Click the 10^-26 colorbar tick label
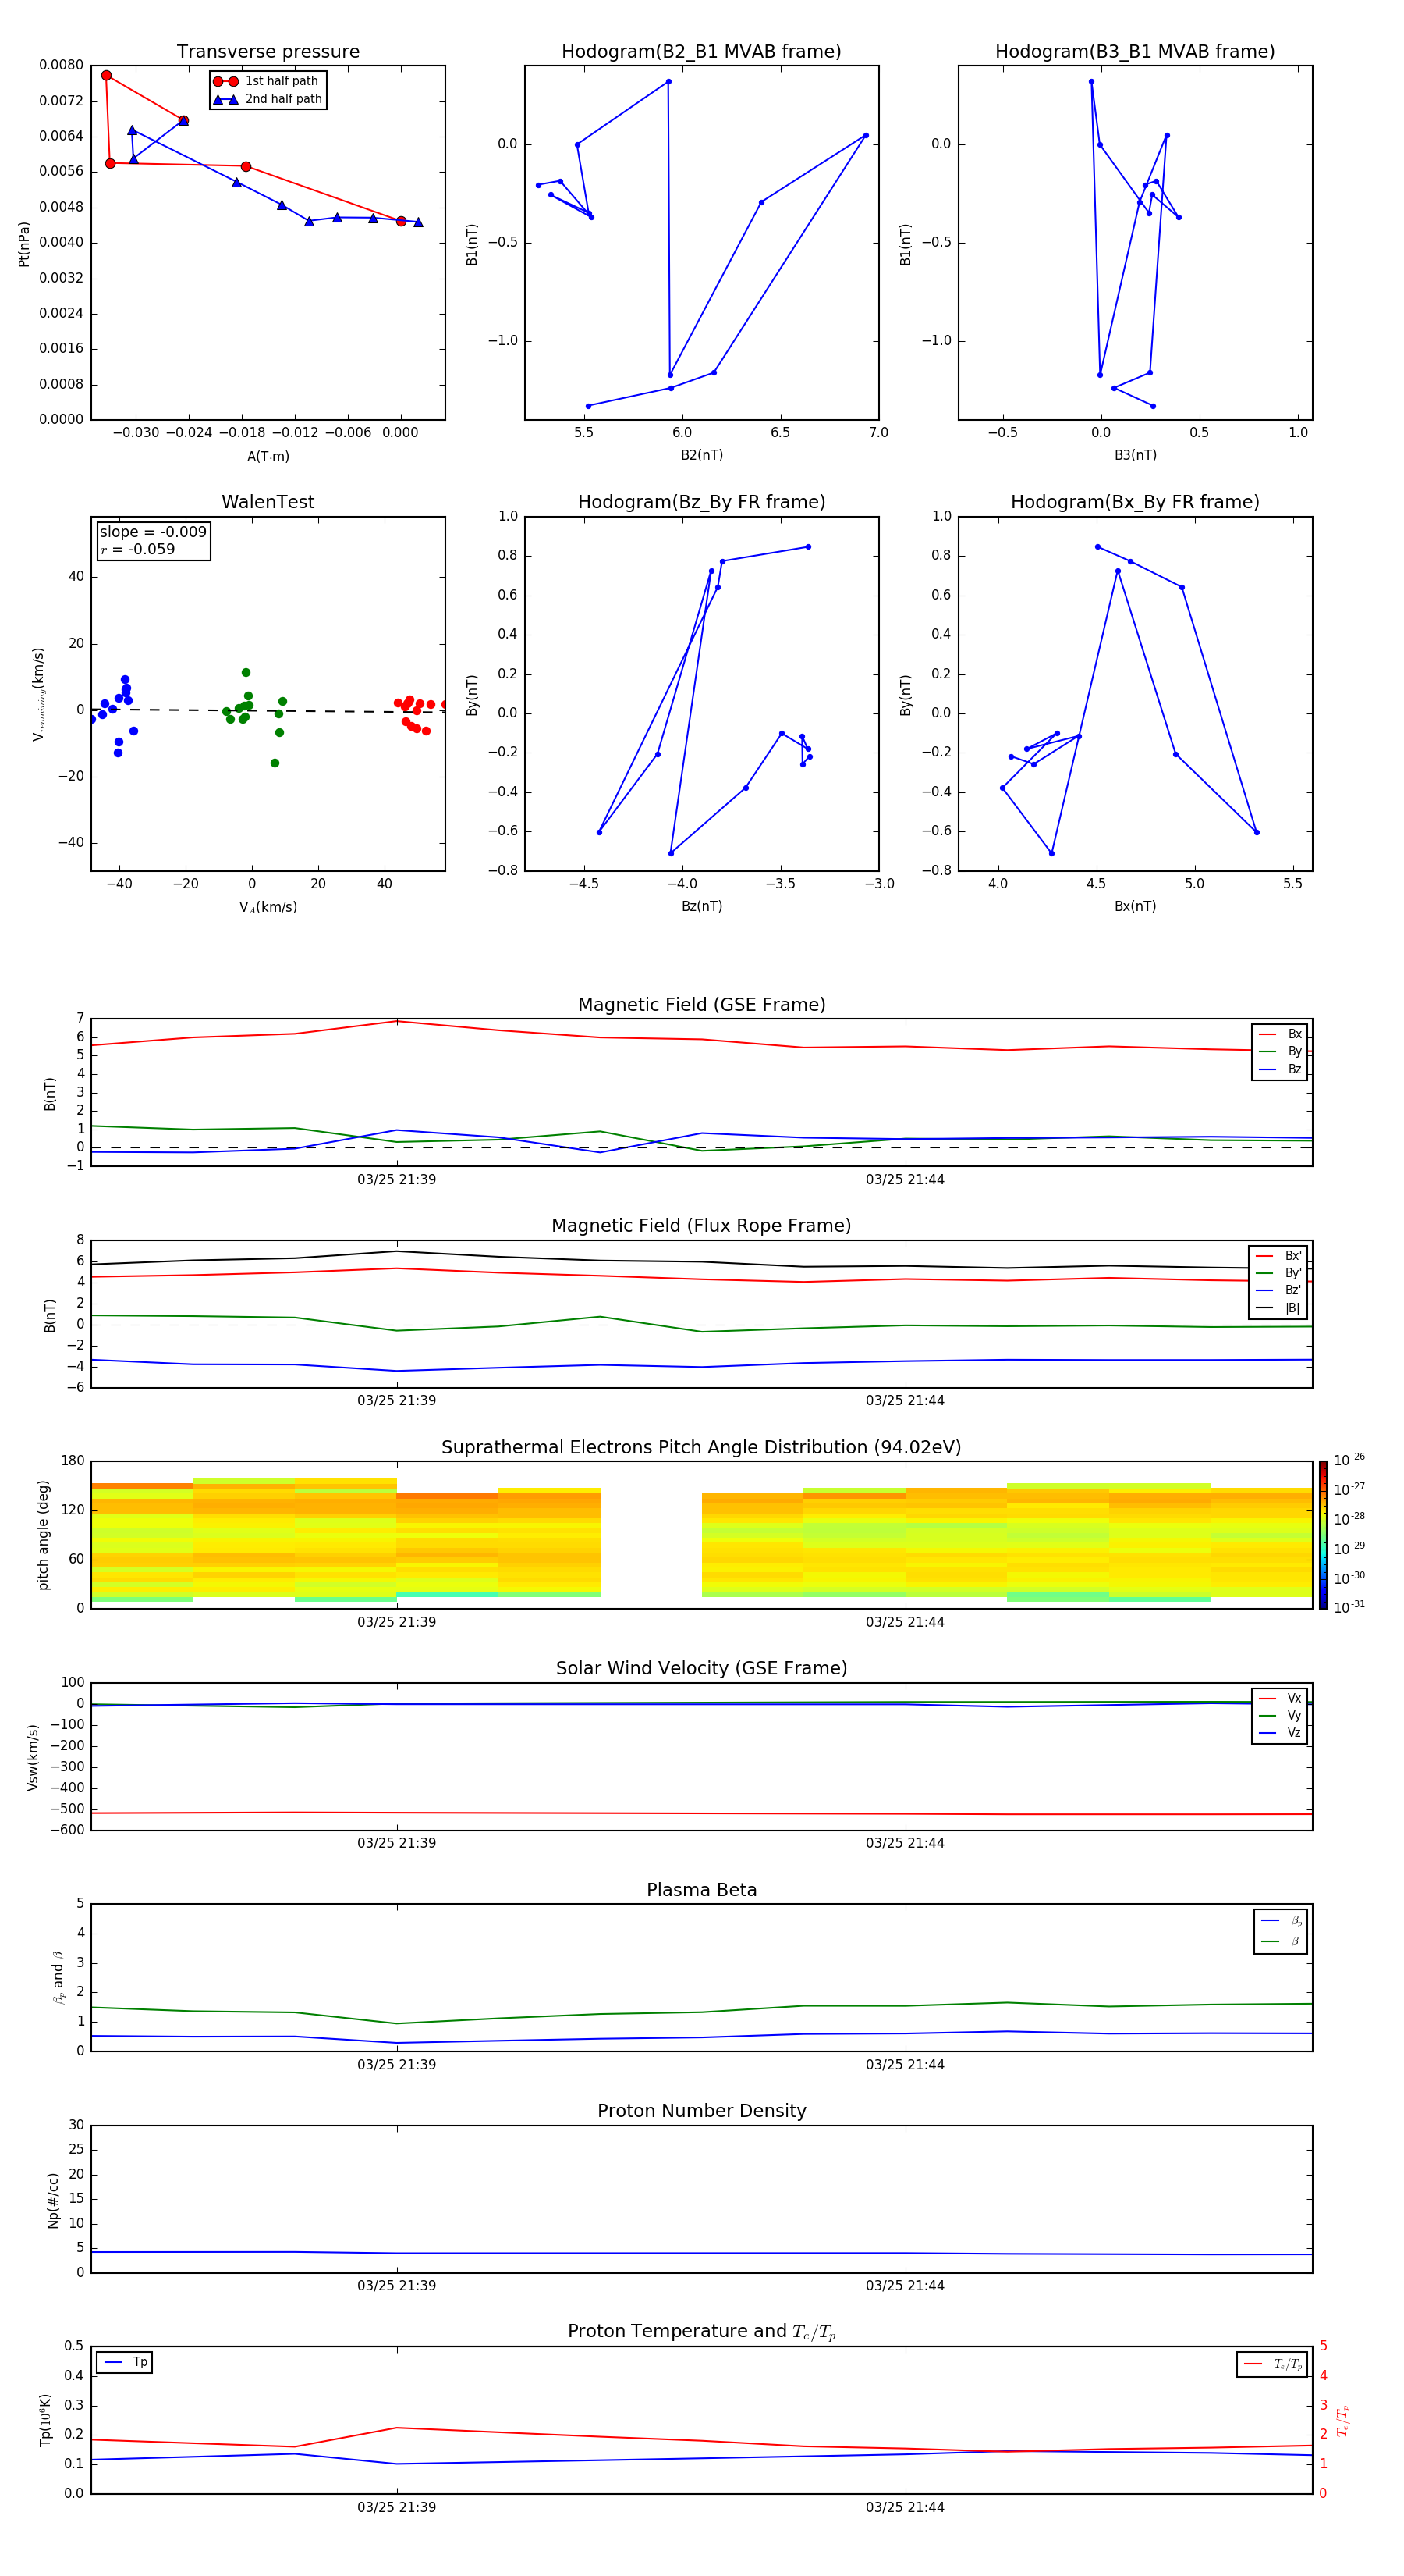Image resolution: width=1404 pixels, height=2576 pixels. click(x=1349, y=1460)
